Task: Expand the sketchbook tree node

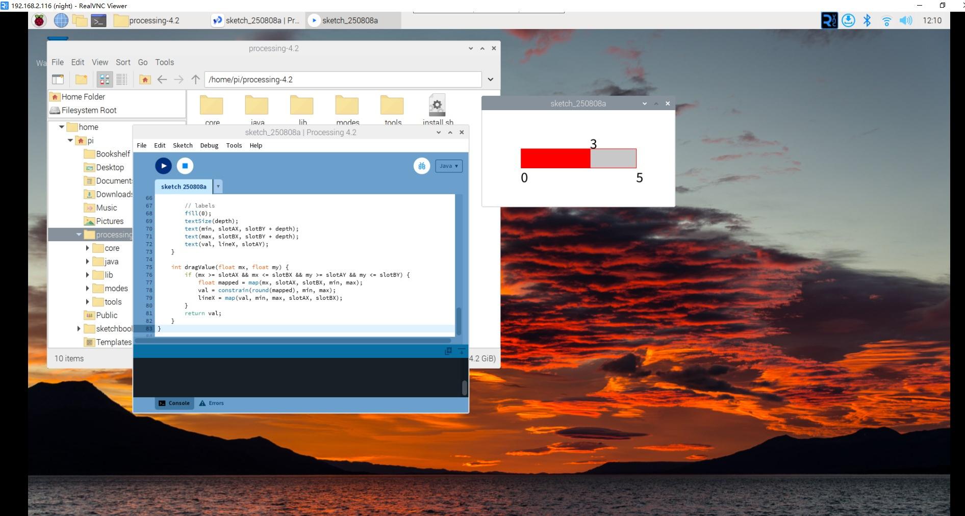Action: point(79,329)
